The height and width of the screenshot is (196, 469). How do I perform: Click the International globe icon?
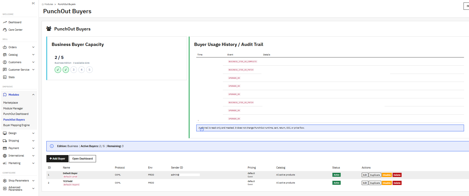pos(5,156)
